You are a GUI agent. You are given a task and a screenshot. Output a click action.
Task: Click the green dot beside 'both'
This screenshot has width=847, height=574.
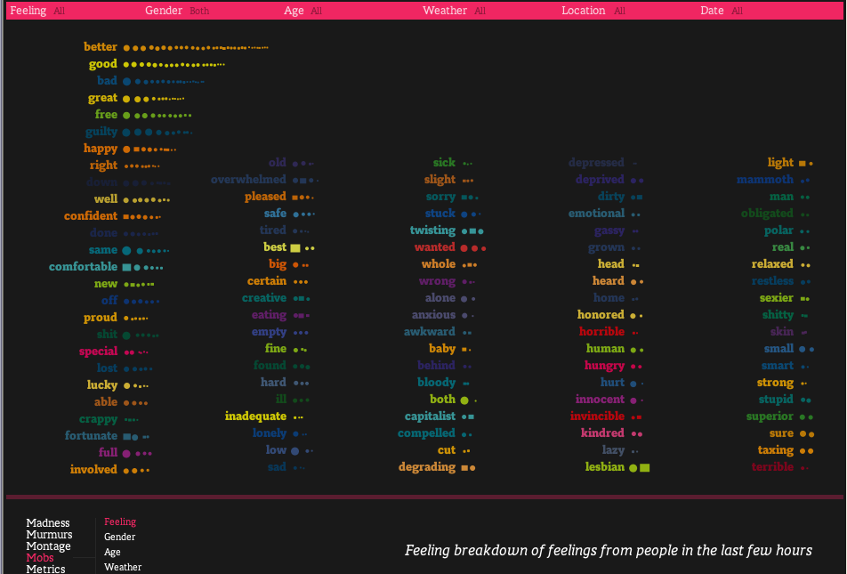point(464,400)
